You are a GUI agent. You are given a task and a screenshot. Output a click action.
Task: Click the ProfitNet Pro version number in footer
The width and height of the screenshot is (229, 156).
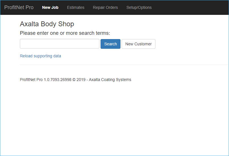57,80
